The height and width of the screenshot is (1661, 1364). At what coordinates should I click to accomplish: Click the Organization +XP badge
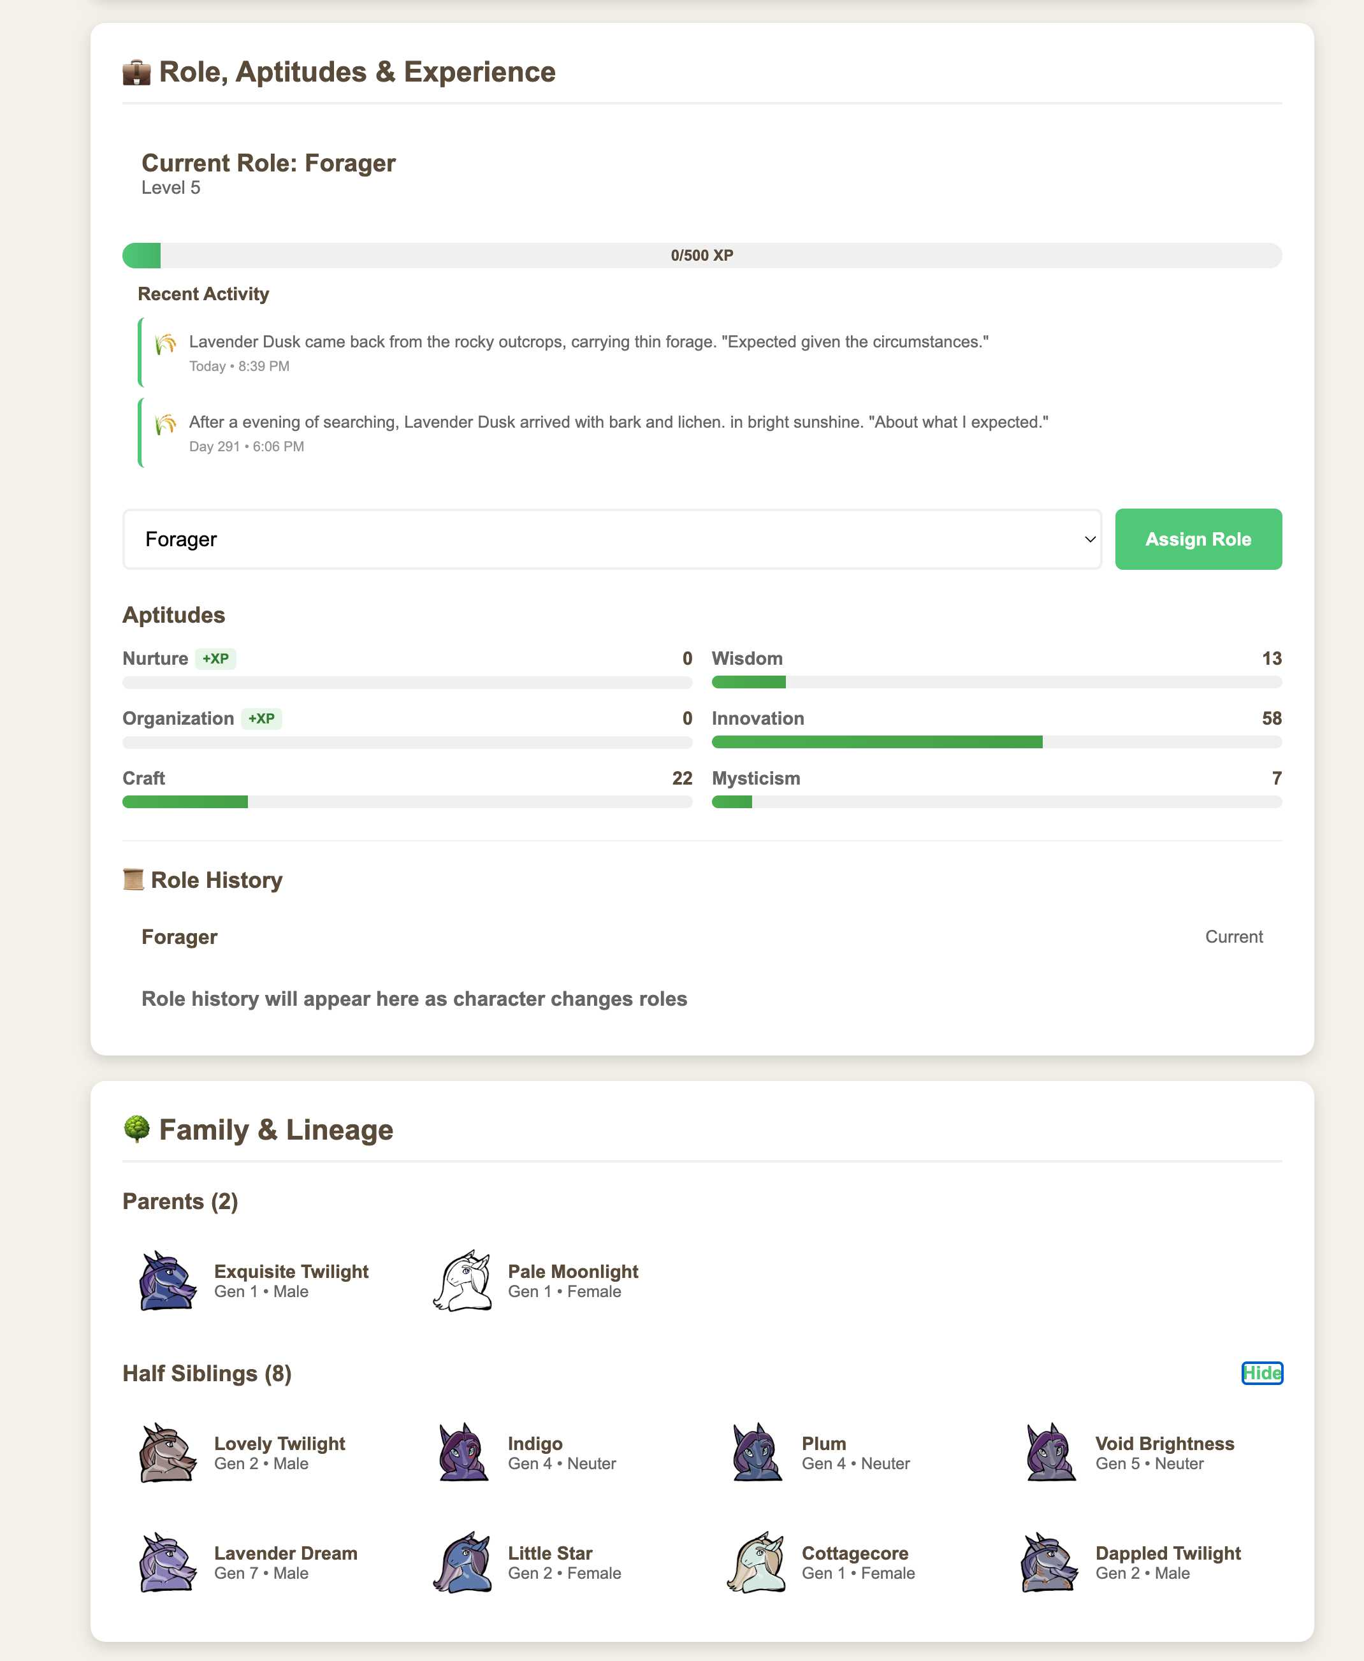tap(261, 718)
